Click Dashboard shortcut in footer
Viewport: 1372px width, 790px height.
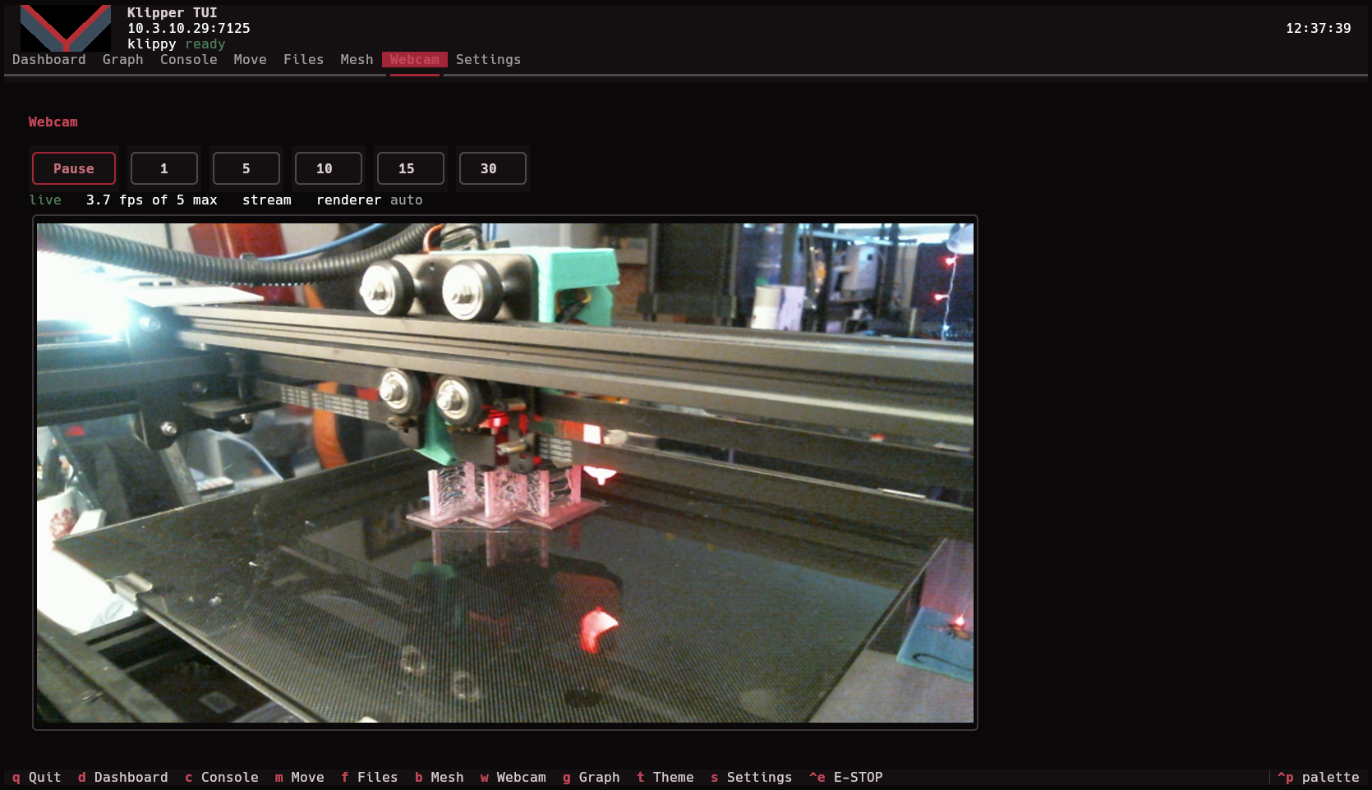[122, 777]
